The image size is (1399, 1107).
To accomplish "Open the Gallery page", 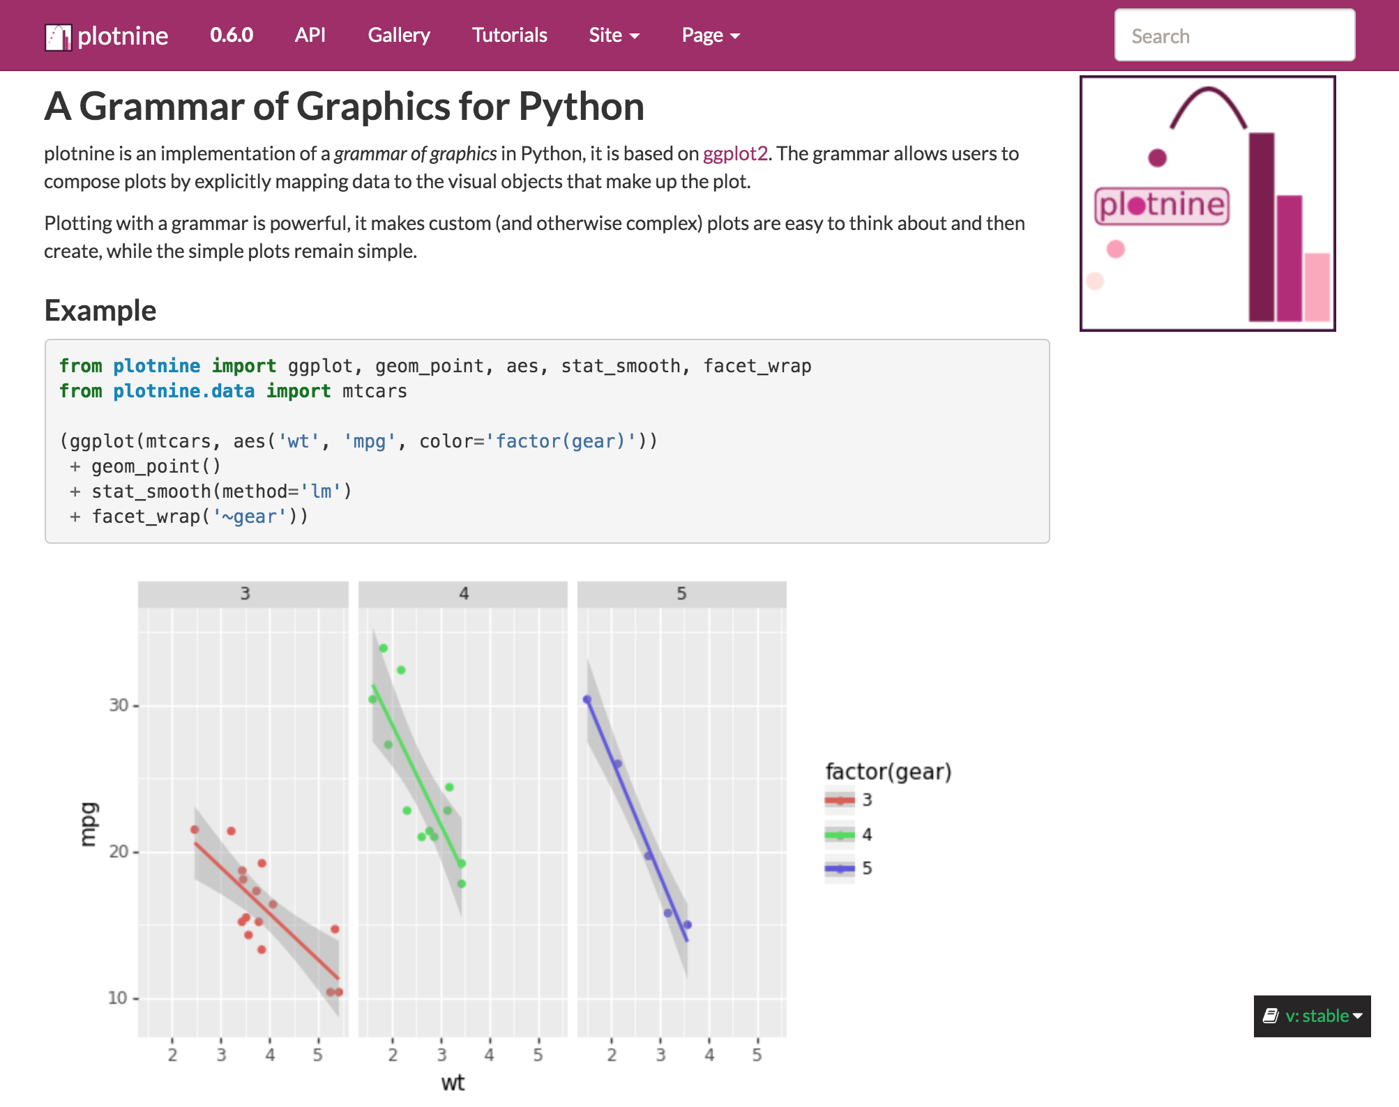I will click(x=398, y=35).
